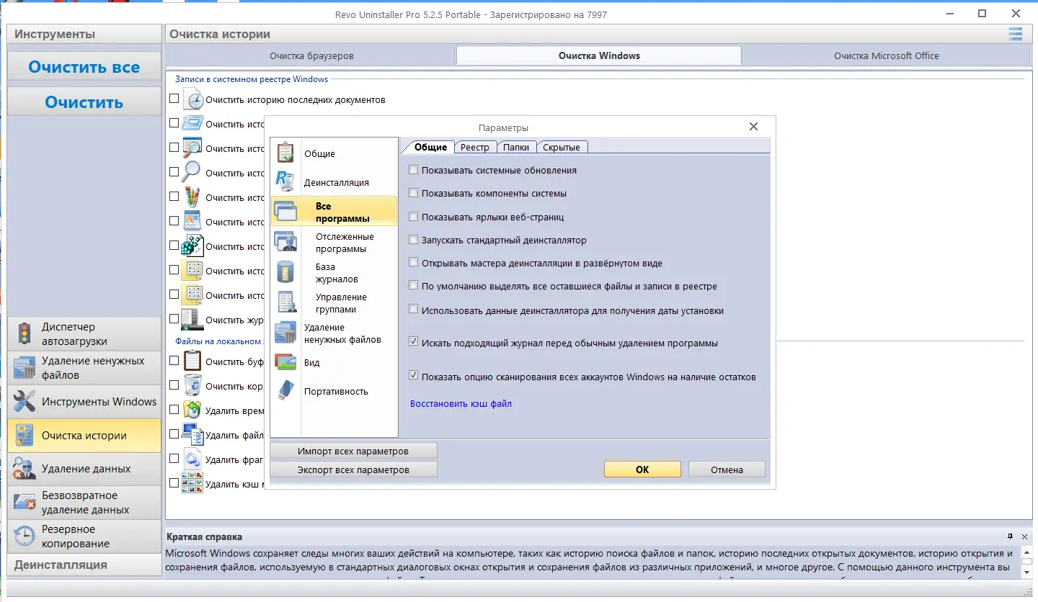Select the Все программы category icon
The height and width of the screenshot is (602, 1038).
(285, 212)
